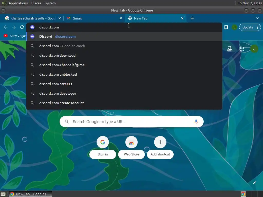Reload the page with the refresh icon
263x197 pixels.
22,27
